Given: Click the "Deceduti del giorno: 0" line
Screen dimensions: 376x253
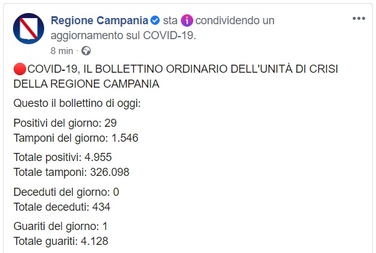Looking at the screenshot, I should (66, 192).
